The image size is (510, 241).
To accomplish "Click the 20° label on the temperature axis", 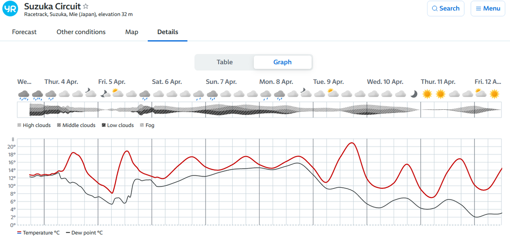I will [x=11, y=146].
